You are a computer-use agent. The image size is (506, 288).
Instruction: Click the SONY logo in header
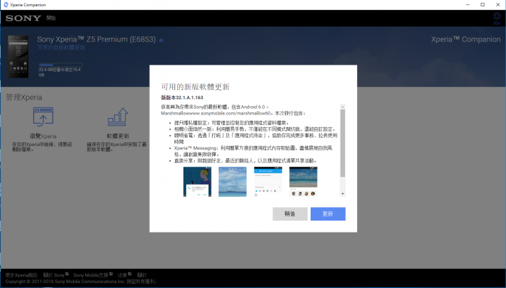pos(23,18)
